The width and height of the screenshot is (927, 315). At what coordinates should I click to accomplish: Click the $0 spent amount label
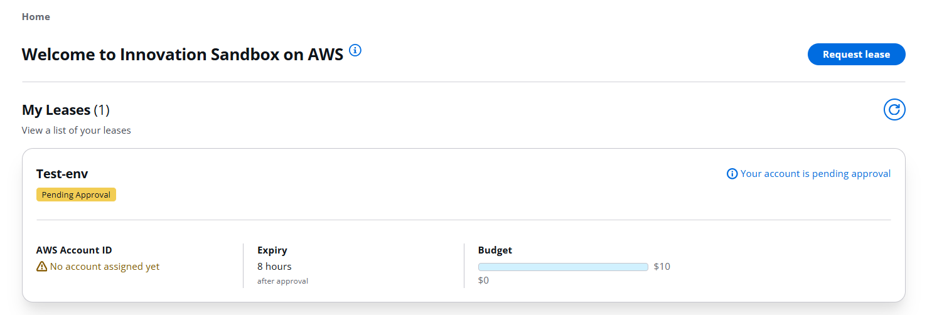coord(483,280)
